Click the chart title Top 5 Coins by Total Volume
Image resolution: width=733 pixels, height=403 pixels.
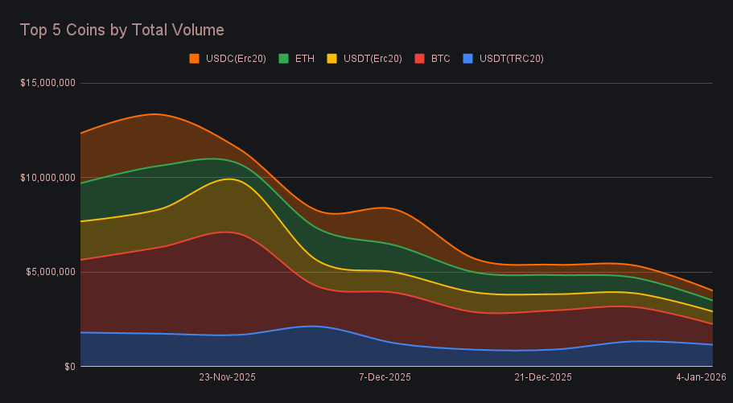[x=121, y=30]
